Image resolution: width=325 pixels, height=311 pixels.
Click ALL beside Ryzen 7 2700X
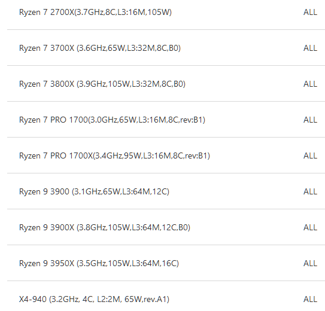[310, 12]
